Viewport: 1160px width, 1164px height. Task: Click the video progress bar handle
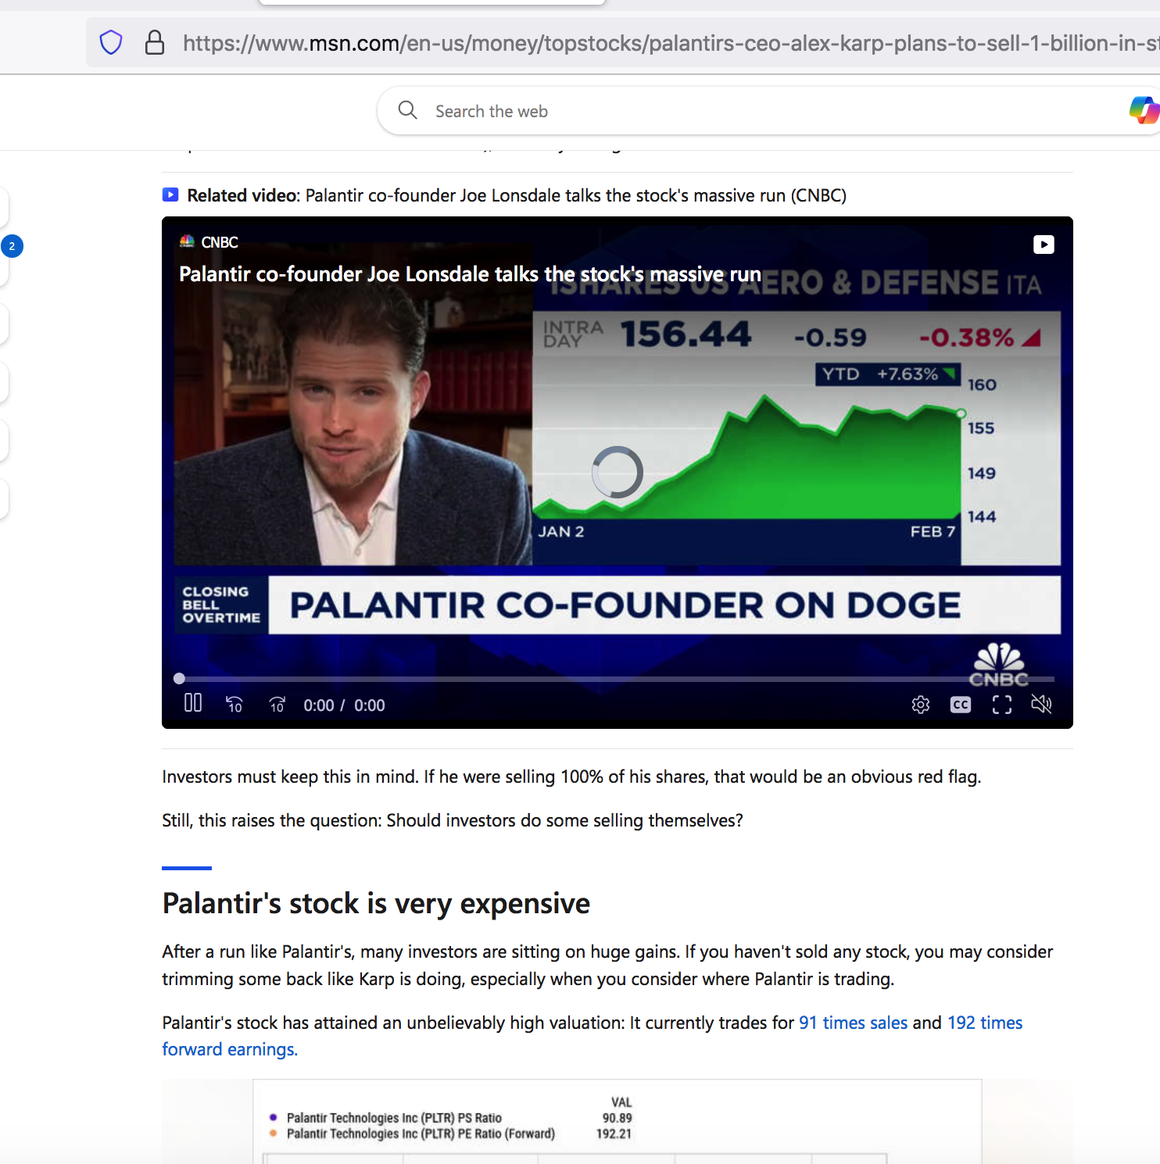tap(179, 678)
